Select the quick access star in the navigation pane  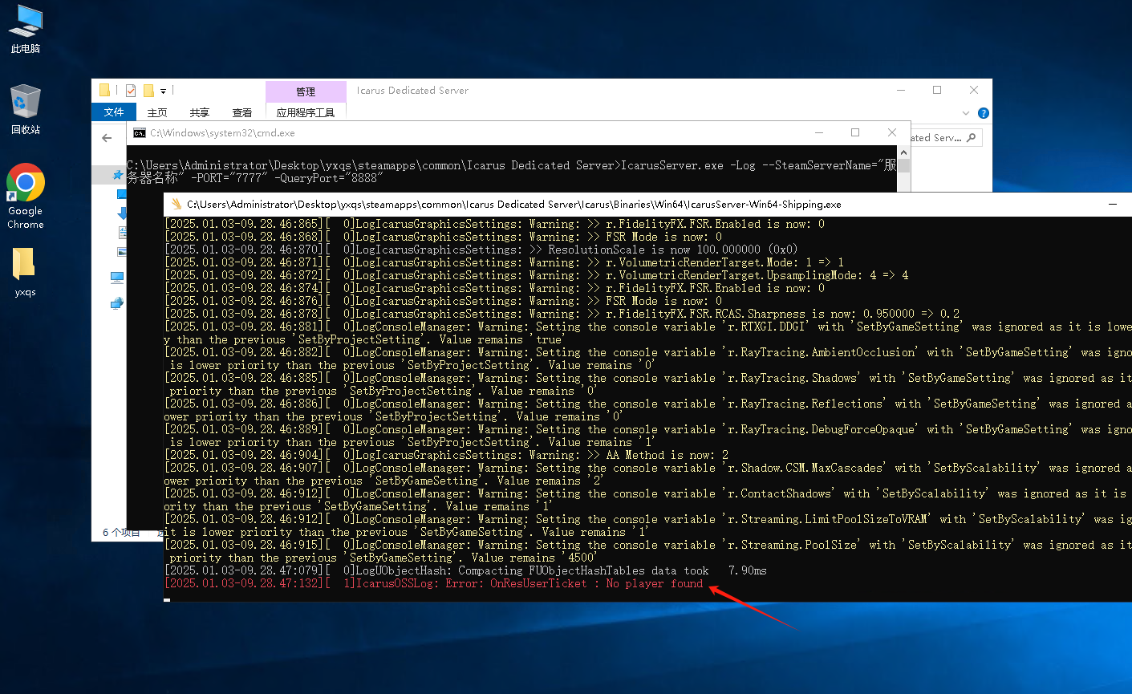118,174
